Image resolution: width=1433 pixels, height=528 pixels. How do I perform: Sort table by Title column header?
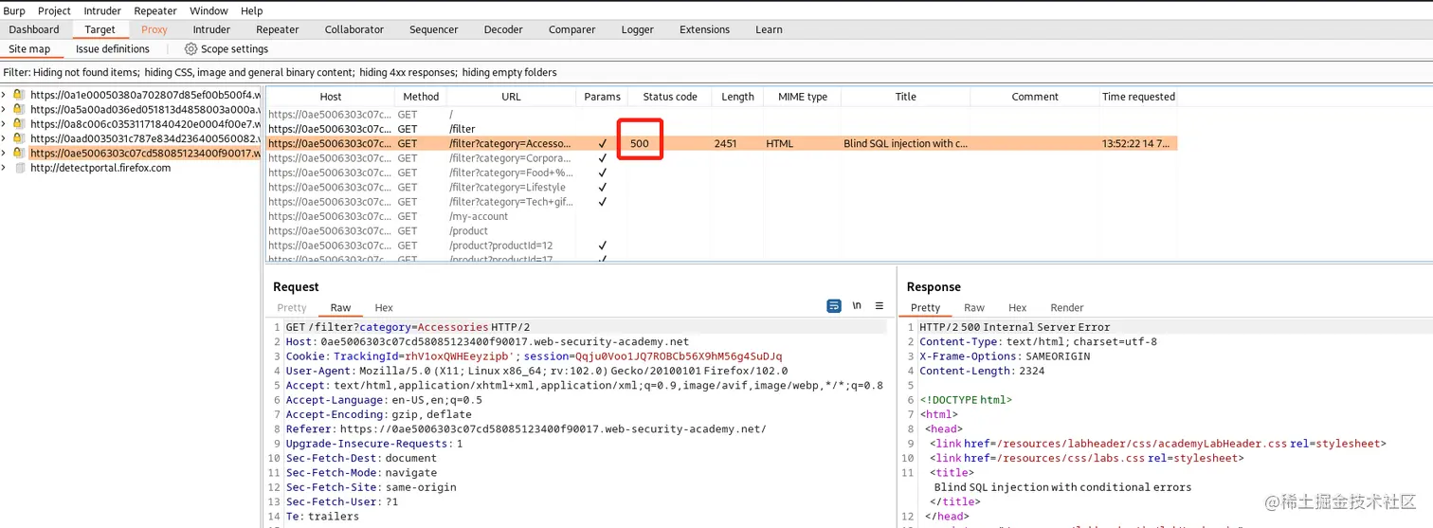[x=906, y=97]
